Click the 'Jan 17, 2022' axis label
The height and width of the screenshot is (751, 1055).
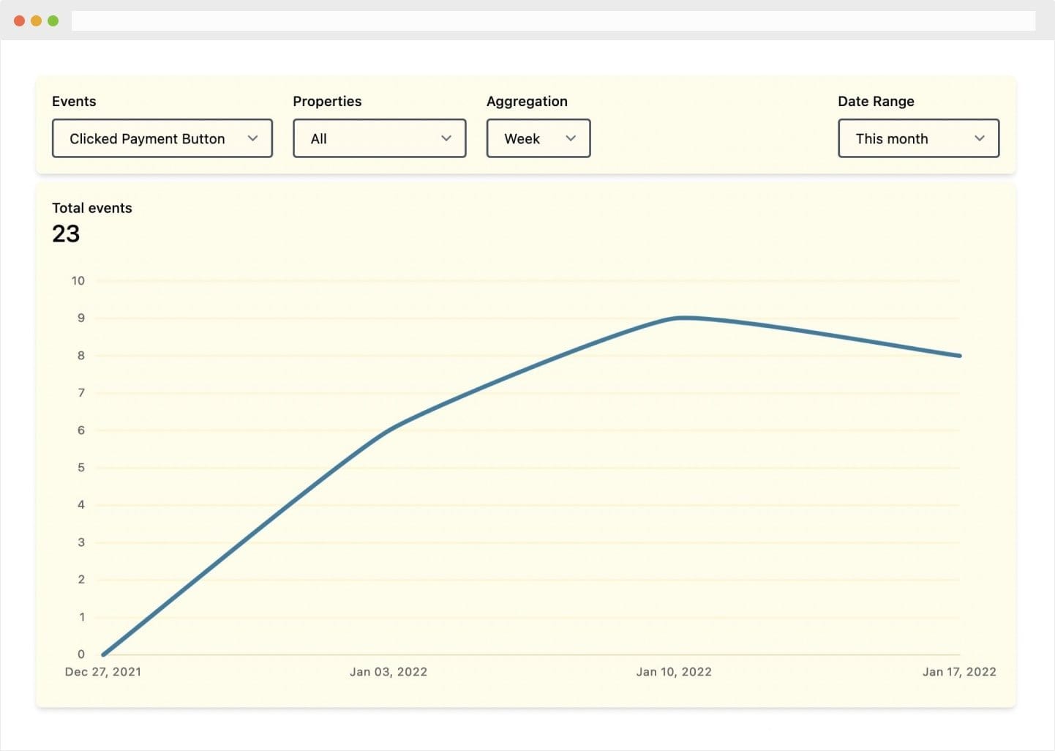pos(959,671)
